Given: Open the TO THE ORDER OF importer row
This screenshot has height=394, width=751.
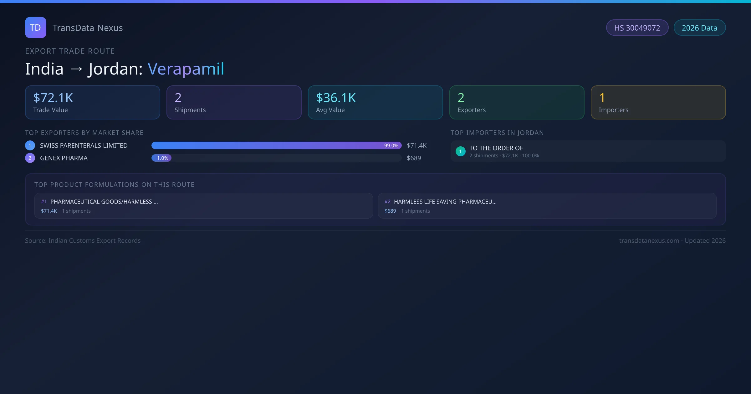Looking at the screenshot, I should pyautogui.click(x=588, y=151).
